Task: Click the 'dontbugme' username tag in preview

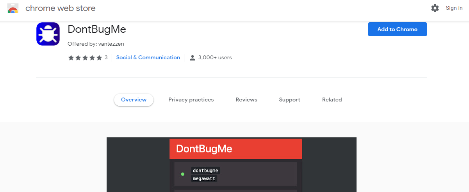Action: pyautogui.click(x=205, y=171)
